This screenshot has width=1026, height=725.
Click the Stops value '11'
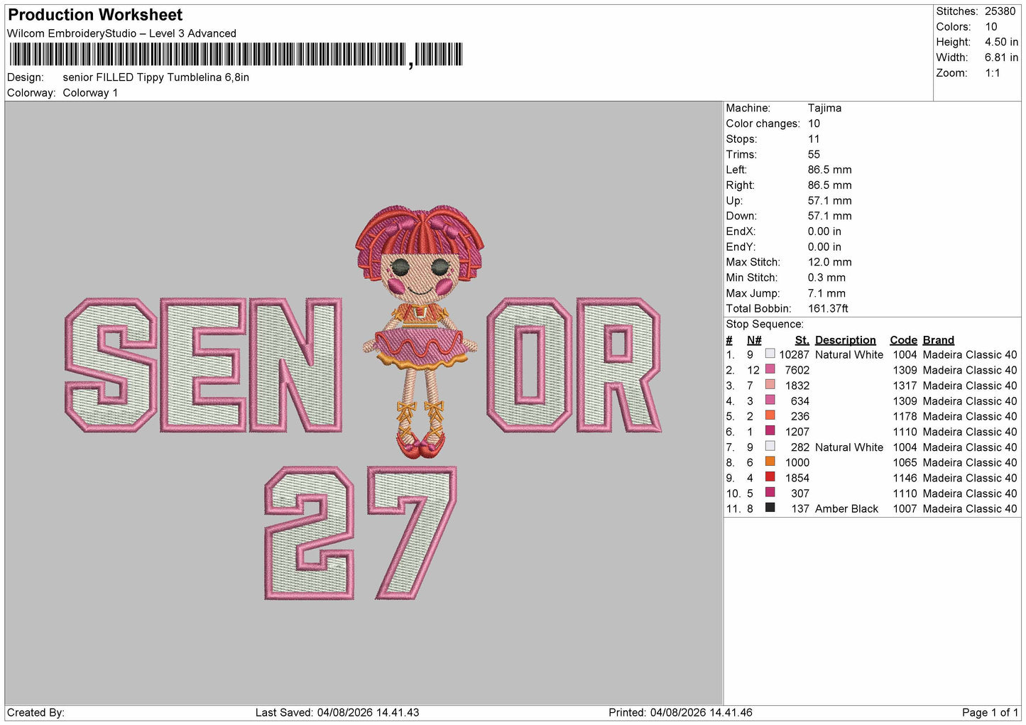(x=814, y=139)
